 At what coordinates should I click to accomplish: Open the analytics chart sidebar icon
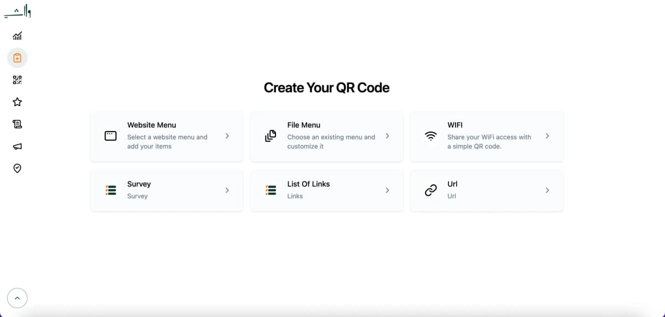(17, 36)
